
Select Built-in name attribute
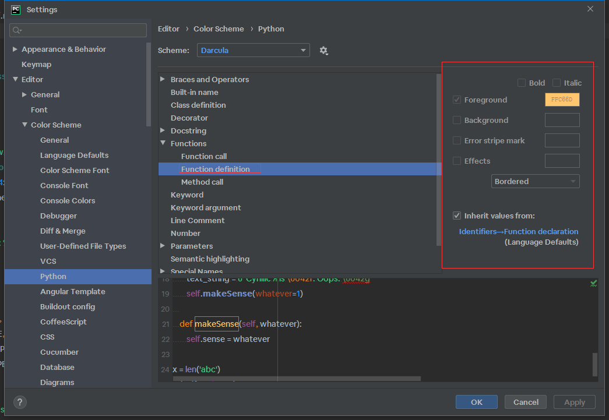coord(194,93)
